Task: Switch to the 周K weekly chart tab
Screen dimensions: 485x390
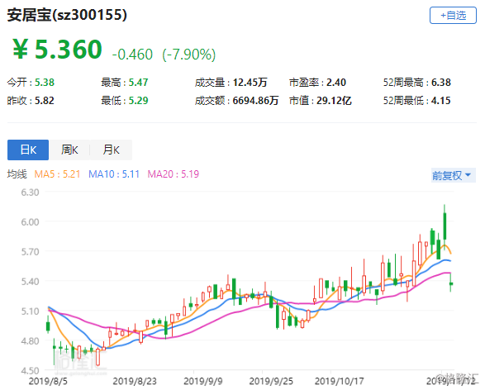Action: click(69, 150)
